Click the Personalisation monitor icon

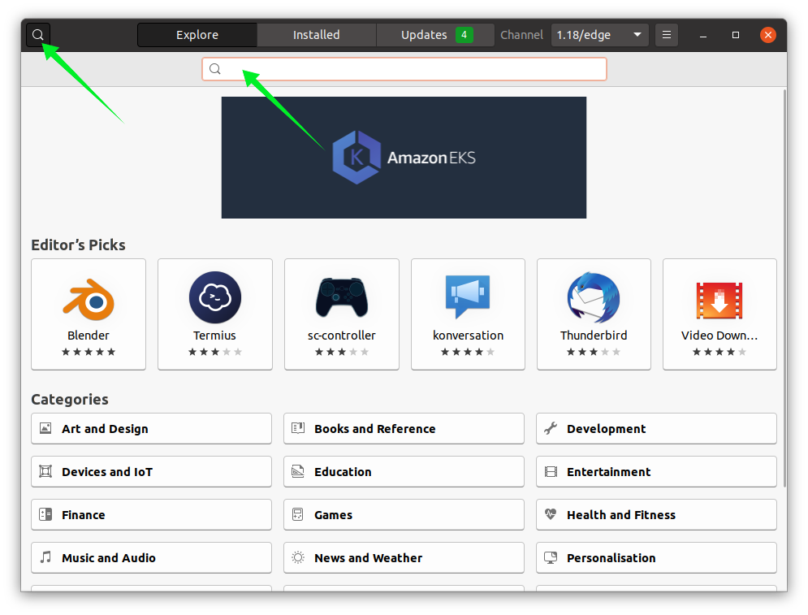[551, 557]
